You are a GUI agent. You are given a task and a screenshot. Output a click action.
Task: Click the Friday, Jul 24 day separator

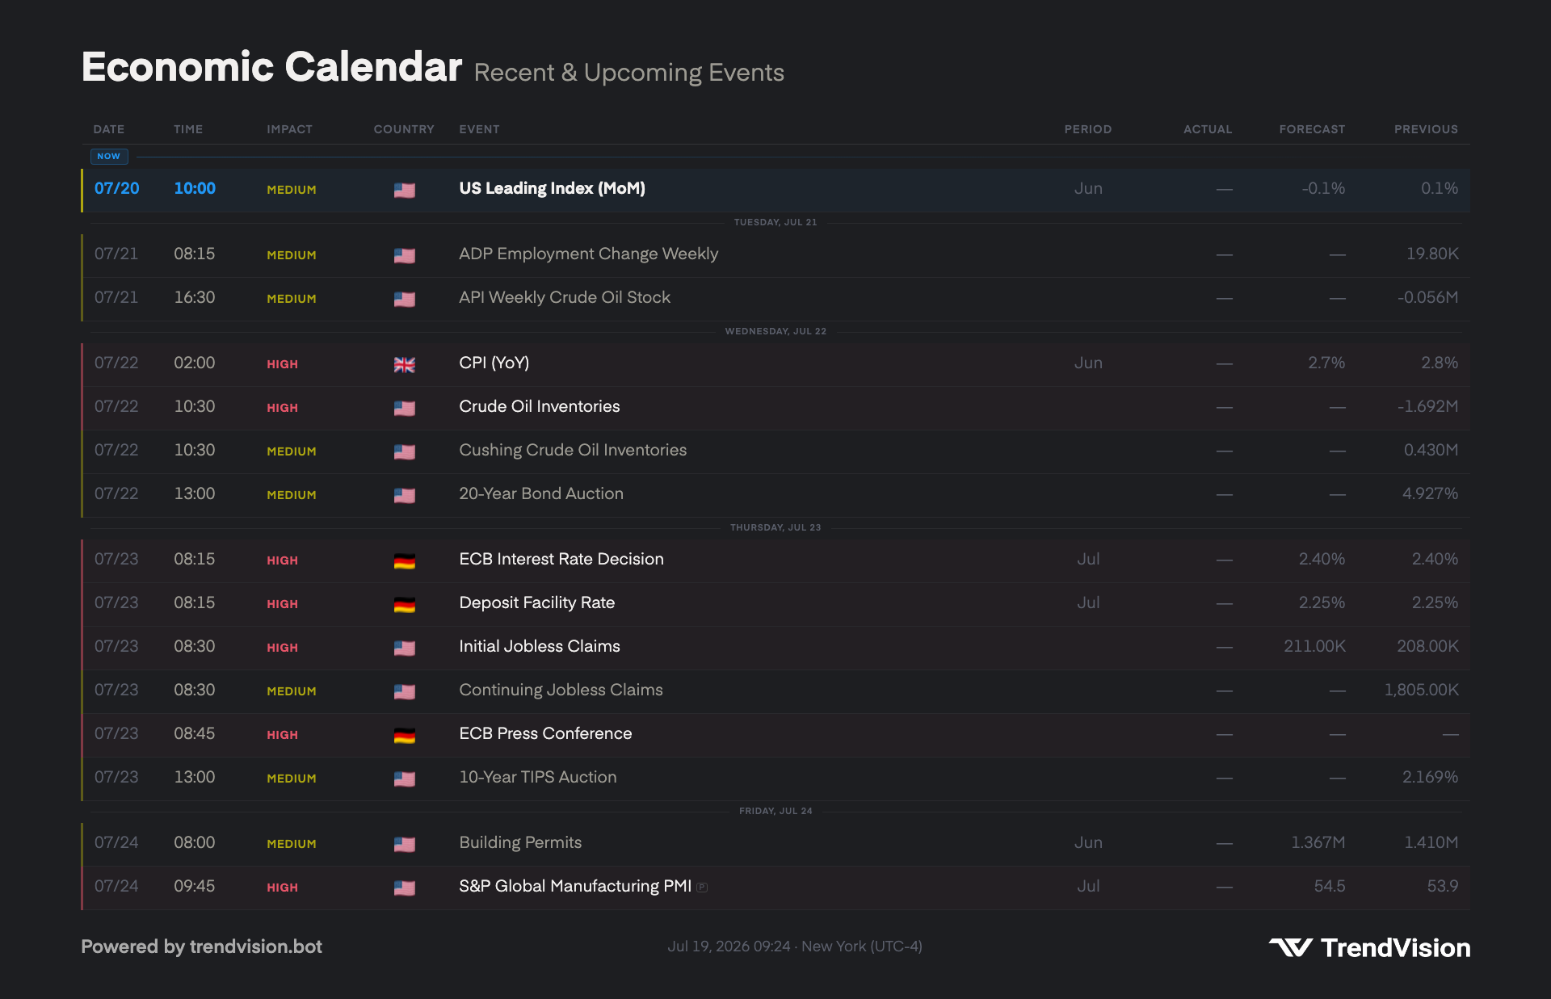pos(775,811)
